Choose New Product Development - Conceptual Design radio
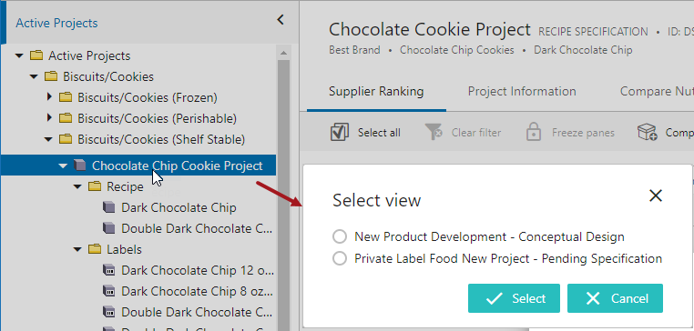694x331 pixels. (340, 236)
